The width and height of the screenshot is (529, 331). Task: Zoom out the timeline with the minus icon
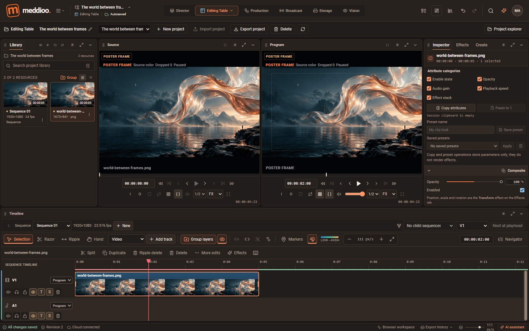349,239
